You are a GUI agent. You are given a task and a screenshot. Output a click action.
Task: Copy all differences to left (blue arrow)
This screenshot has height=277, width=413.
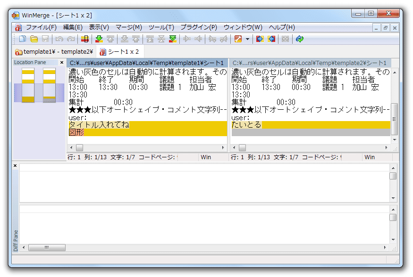[271, 39]
